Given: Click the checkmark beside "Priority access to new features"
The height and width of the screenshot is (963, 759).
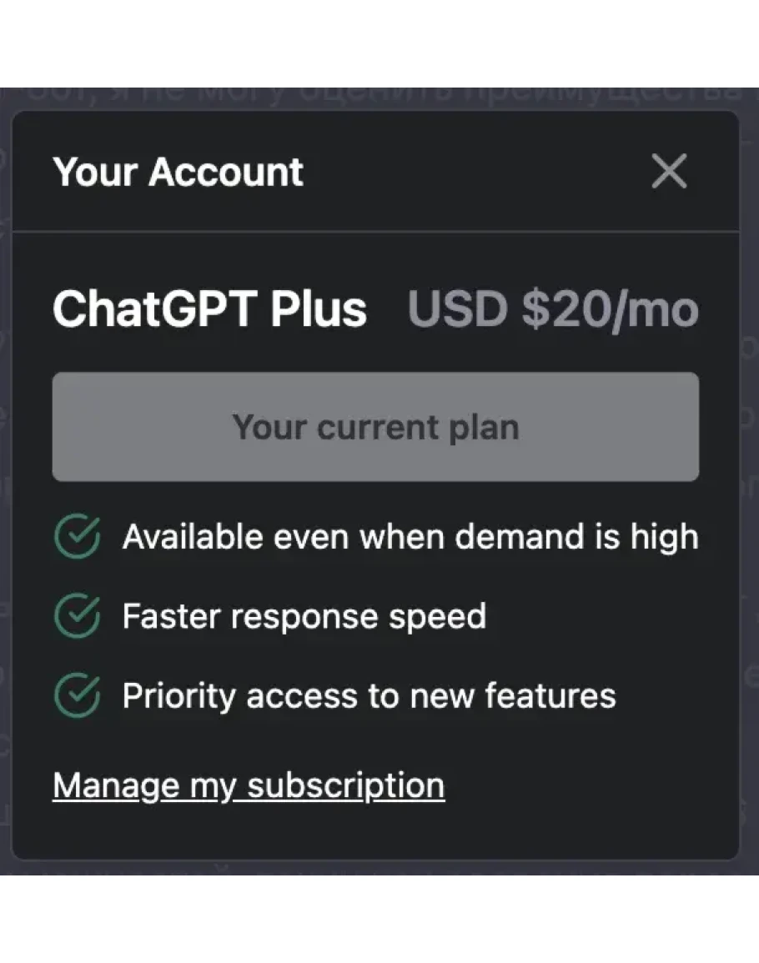Looking at the screenshot, I should point(77,695).
